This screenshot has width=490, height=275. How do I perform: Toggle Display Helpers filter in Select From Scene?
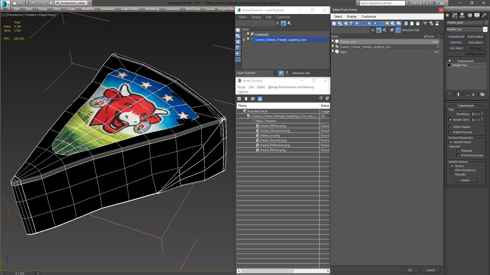(358, 23)
